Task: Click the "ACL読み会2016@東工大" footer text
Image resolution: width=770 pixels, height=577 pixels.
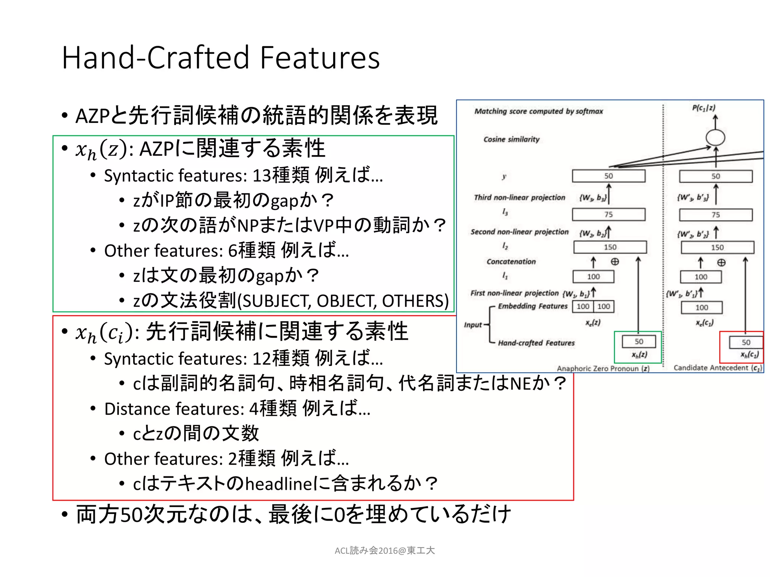Action: click(385, 550)
